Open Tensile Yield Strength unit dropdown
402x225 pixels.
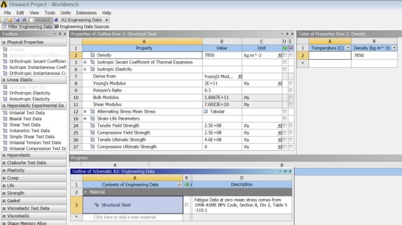tap(279, 126)
